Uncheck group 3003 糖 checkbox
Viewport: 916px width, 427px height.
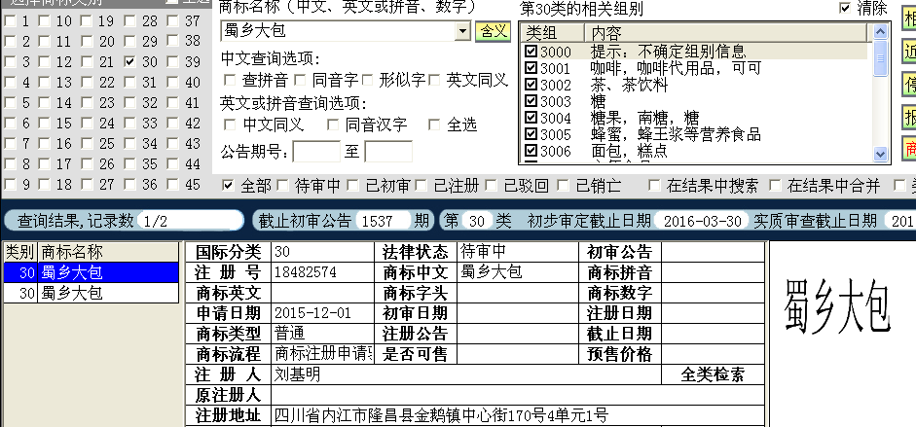click(531, 101)
